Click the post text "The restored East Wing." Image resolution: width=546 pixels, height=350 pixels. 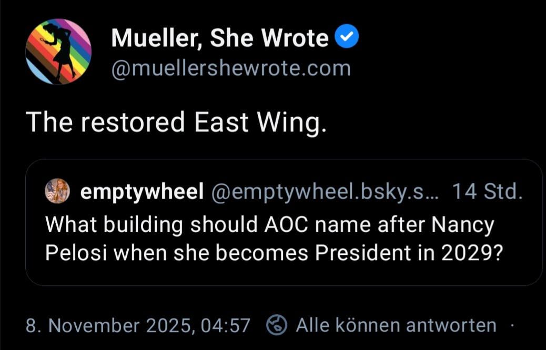[x=176, y=122]
